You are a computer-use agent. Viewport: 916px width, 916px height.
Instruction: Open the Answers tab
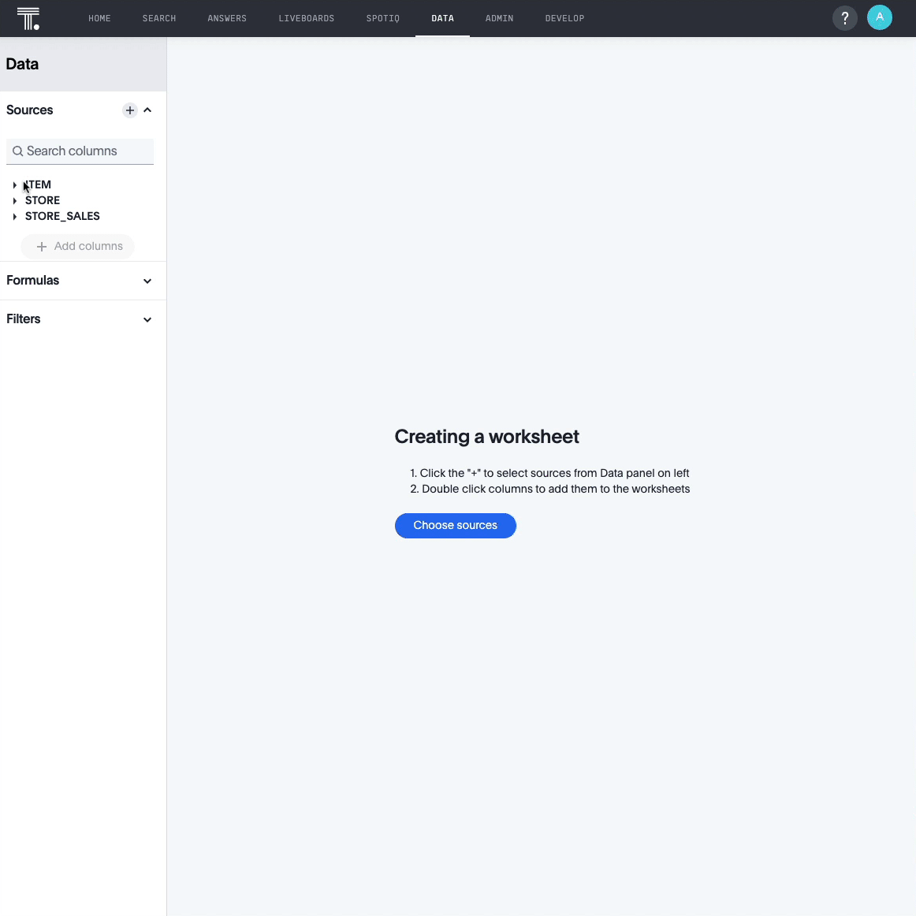pyautogui.click(x=227, y=18)
